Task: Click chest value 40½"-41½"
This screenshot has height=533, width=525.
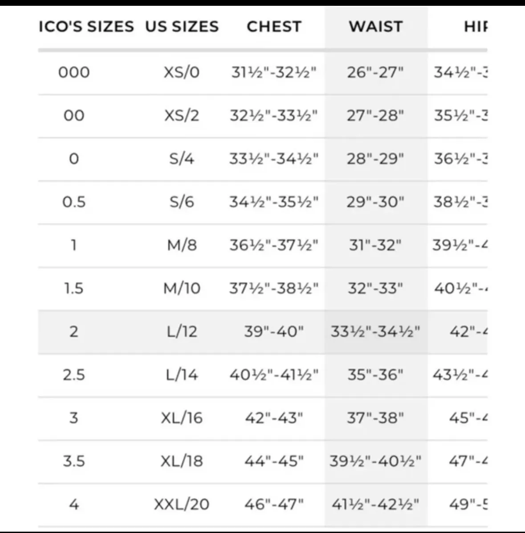Action: (274, 375)
